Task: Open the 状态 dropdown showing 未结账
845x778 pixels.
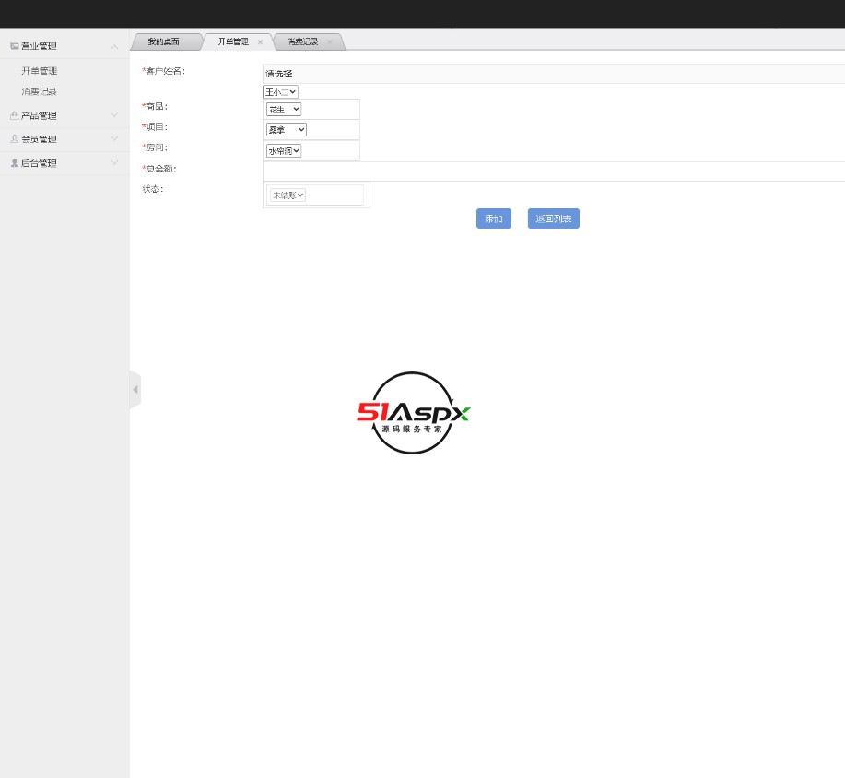Action: pos(288,195)
